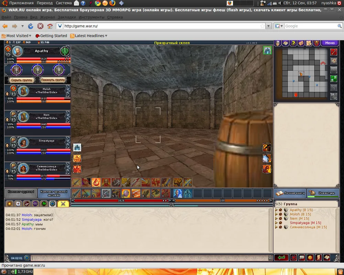
Task: Activate skill slot 6 with the shield icon
Action: [x=126, y=194]
